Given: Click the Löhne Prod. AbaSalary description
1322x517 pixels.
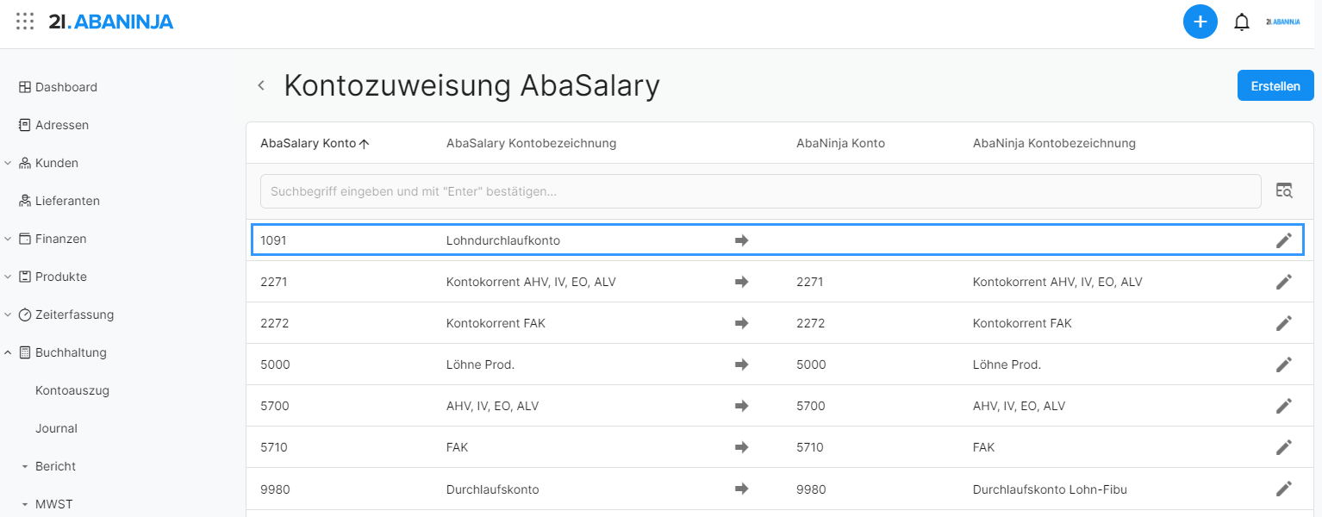Looking at the screenshot, I should click(x=480, y=364).
